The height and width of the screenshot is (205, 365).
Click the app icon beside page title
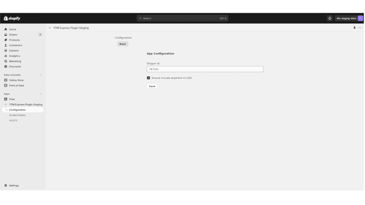(50, 28)
